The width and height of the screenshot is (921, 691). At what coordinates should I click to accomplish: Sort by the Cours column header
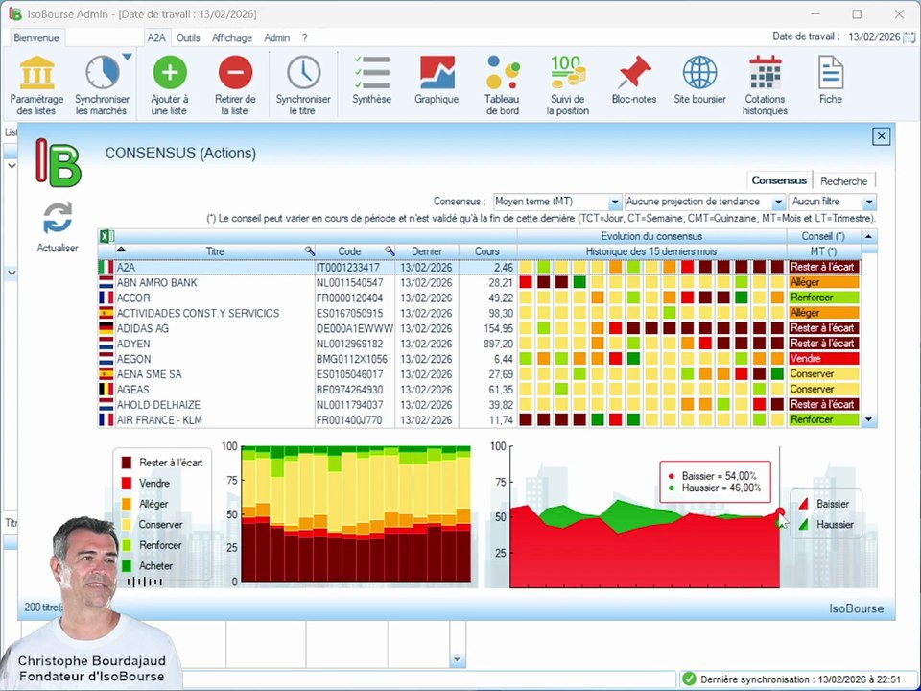(x=487, y=251)
